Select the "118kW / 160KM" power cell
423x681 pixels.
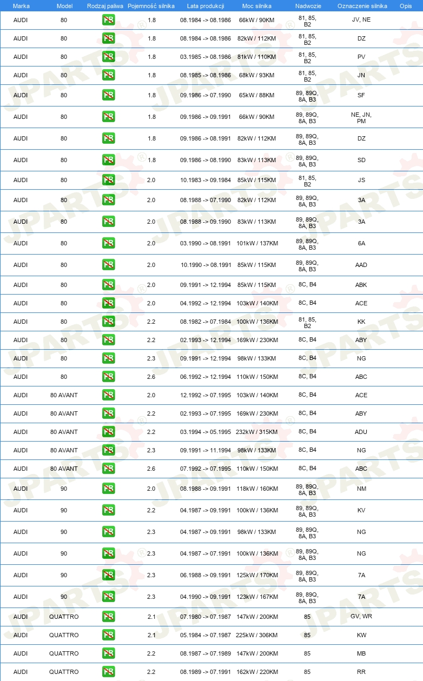(x=256, y=489)
